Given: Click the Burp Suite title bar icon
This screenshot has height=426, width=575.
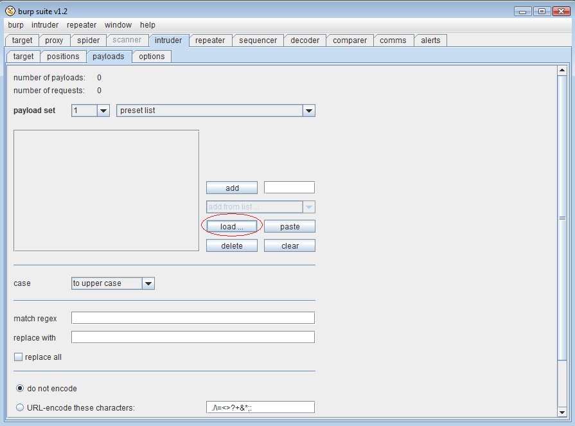Looking at the screenshot, I should point(10,11).
